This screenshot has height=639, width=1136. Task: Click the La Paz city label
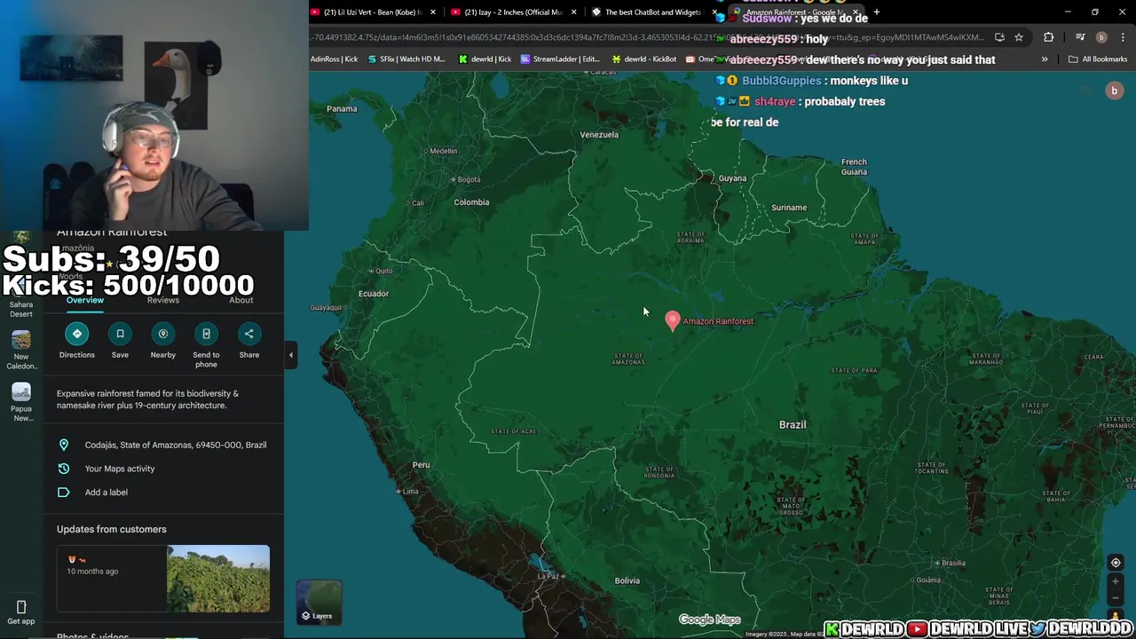(x=548, y=576)
